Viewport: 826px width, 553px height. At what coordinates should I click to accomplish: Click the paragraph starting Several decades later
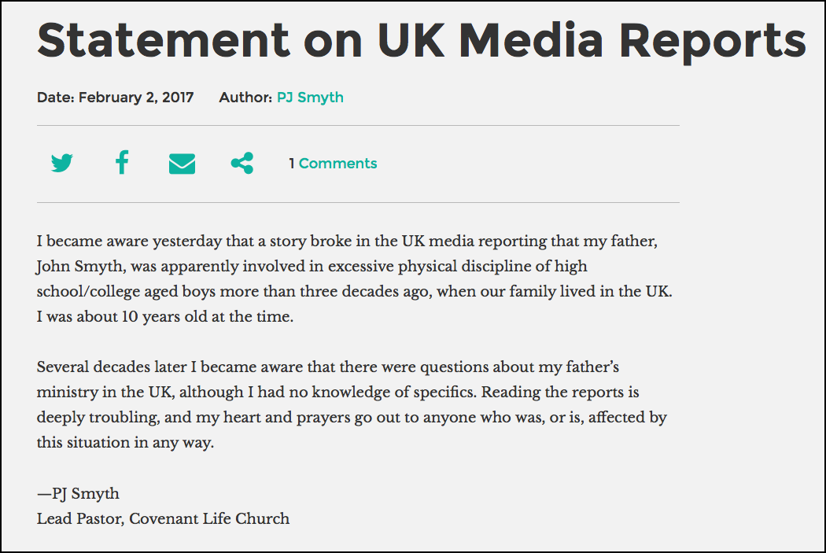352,404
